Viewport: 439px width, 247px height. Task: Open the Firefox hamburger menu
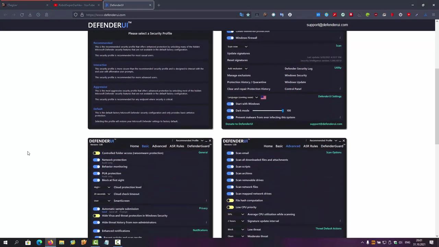[x=434, y=15]
